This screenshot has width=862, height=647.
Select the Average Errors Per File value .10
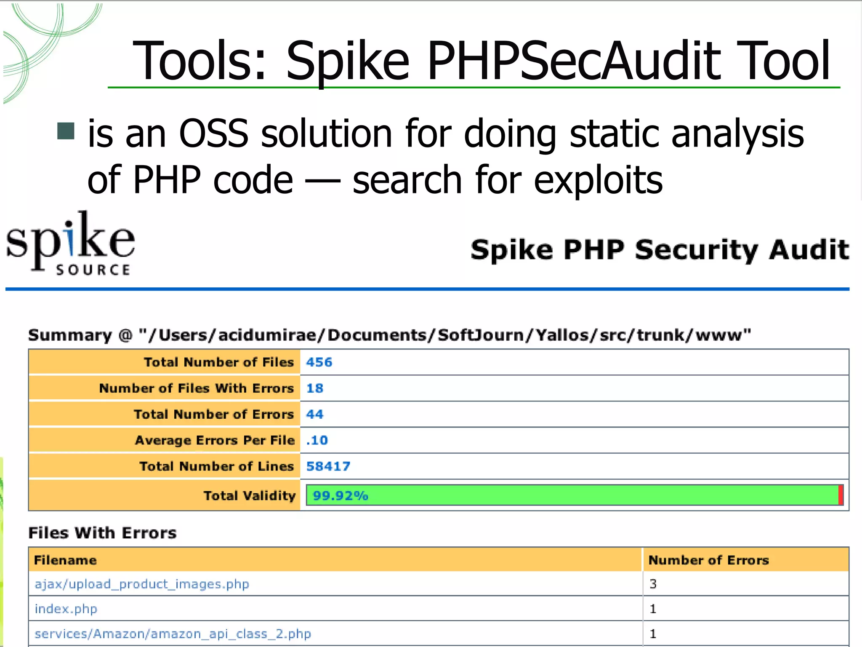[317, 441]
